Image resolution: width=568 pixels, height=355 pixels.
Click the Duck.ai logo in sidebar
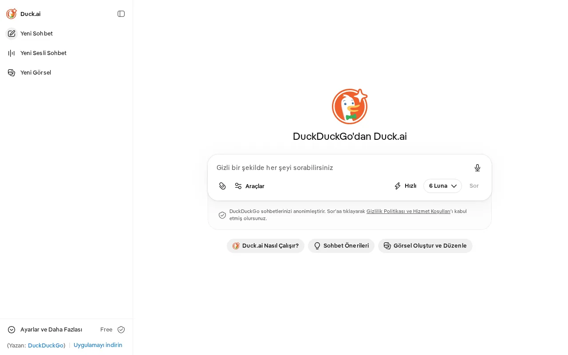pos(12,14)
